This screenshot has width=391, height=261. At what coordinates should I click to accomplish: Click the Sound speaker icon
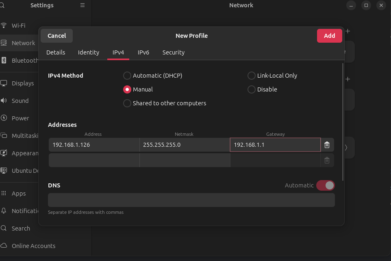coord(4,100)
